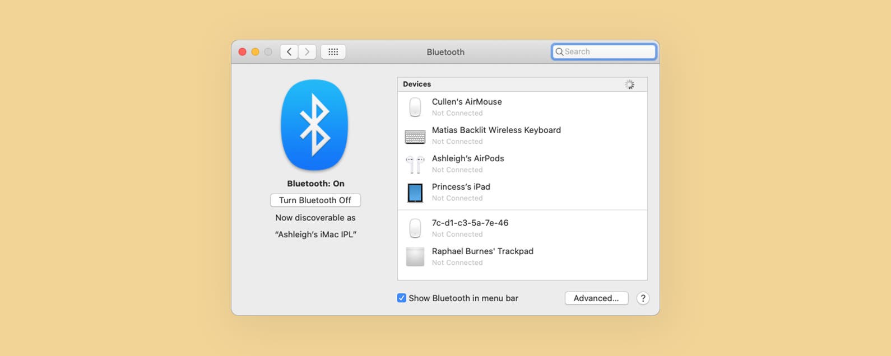Select the 7c-d1-c3-5a-7e-46 device name
This screenshot has height=356, width=891.
tap(470, 223)
